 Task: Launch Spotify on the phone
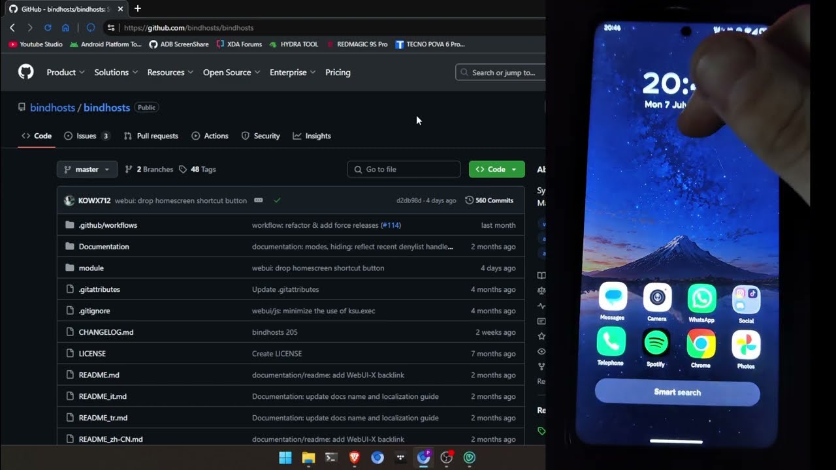coord(656,343)
